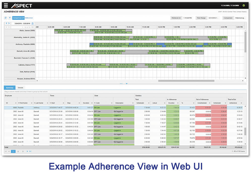Sort by the % column header

pyautogui.click(x=182, y=103)
